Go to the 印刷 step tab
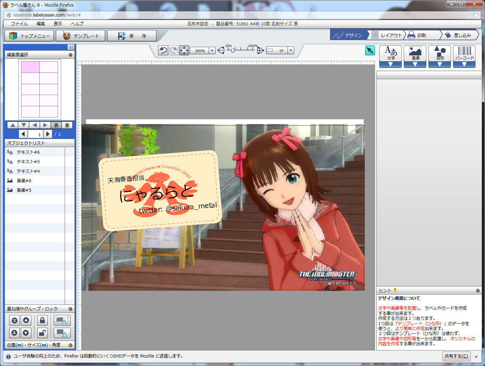485x366 pixels. click(423, 35)
